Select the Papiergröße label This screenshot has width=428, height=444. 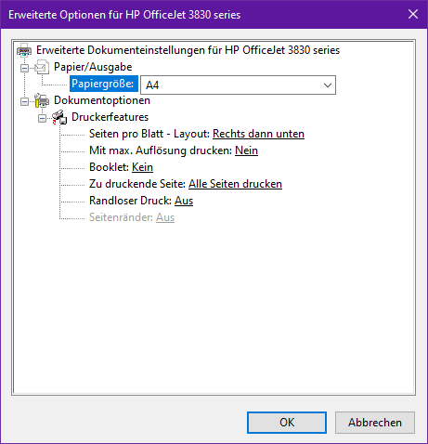104,84
